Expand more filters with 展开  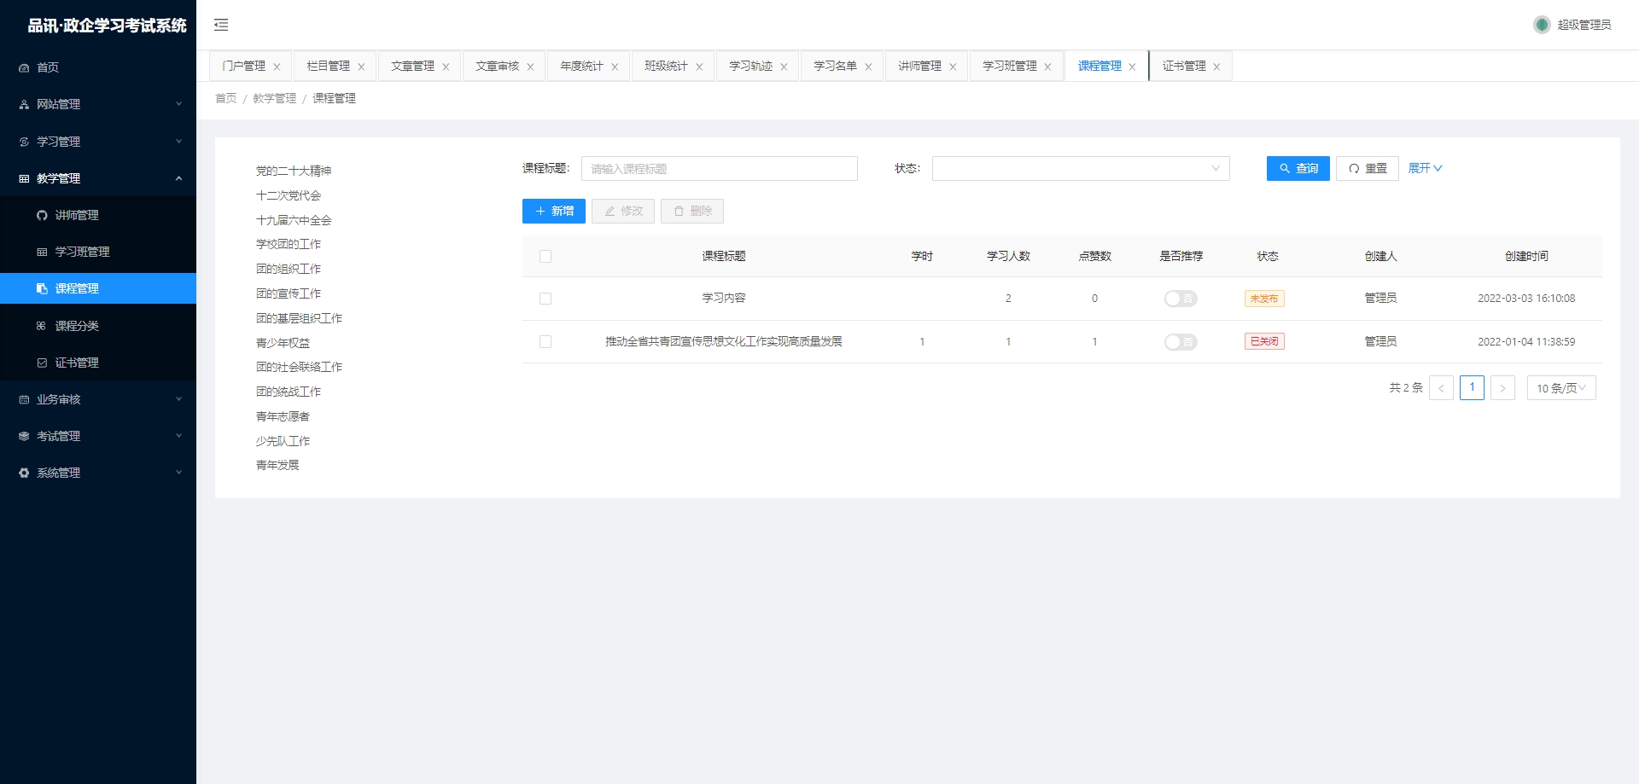coord(1425,168)
